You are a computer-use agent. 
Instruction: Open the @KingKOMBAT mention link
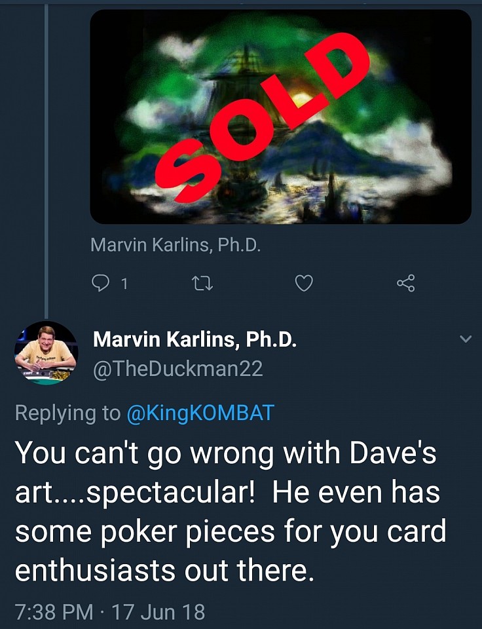coord(200,413)
